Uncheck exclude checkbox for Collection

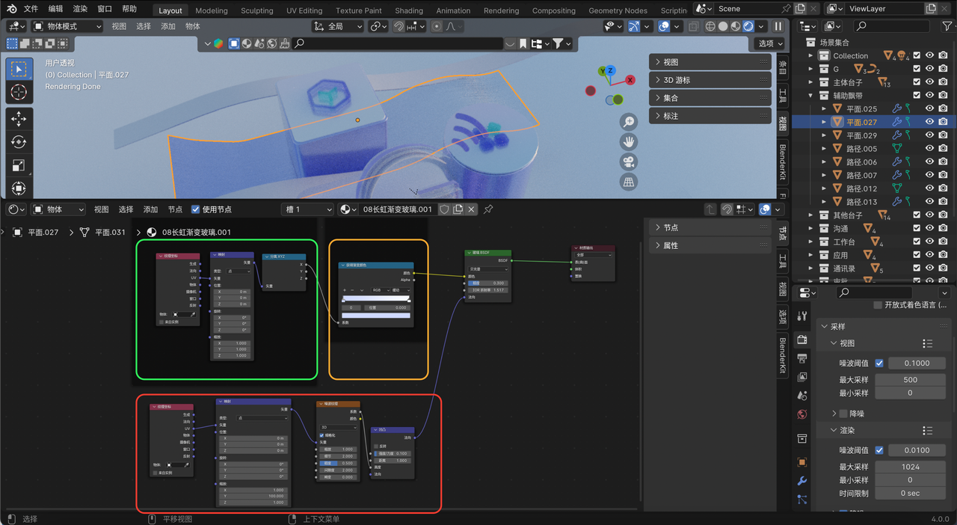click(x=916, y=55)
